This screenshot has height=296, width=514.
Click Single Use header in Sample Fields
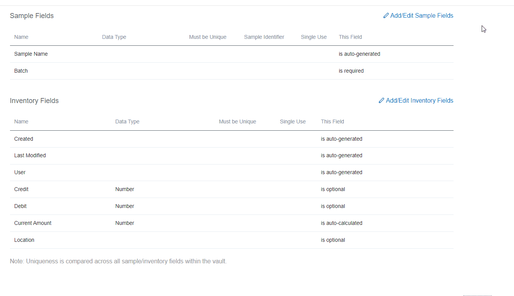click(314, 37)
